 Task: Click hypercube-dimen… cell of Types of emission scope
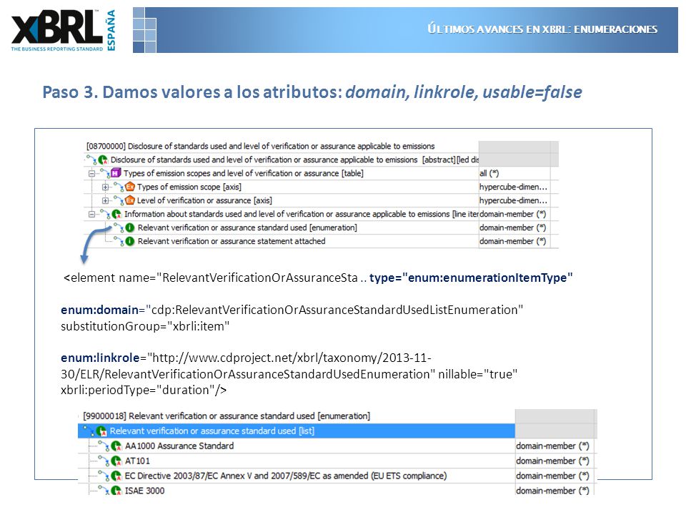(513, 187)
